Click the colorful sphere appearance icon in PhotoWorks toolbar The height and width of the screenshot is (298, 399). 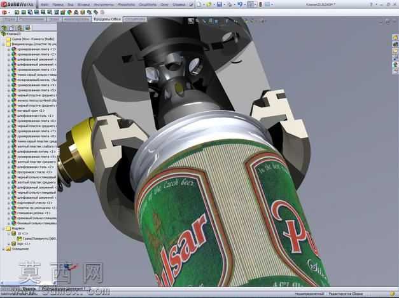coord(69,12)
